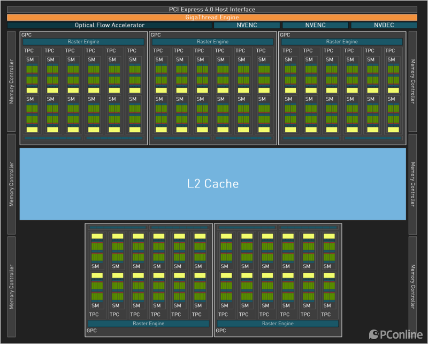Click the blue L2 Cache block
Viewport: 428px width, 344px height.
tap(212, 184)
